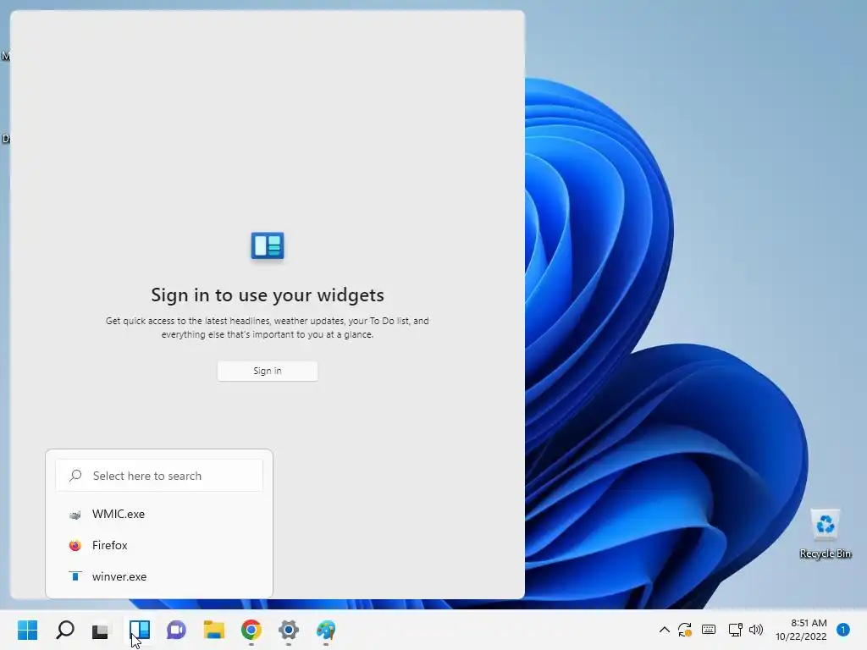Click the winver.exe icon in the list
867x650 pixels.
(75, 576)
